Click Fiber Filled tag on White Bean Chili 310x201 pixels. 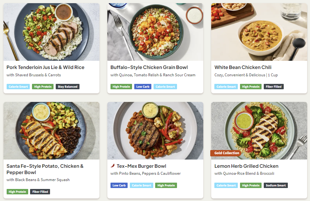click(x=274, y=87)
